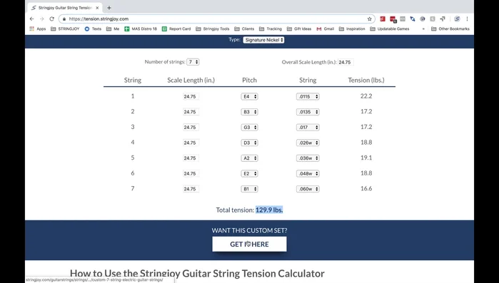
Task: Open the A2 pitch dropdown for string 5
Action: click(249, 158)
